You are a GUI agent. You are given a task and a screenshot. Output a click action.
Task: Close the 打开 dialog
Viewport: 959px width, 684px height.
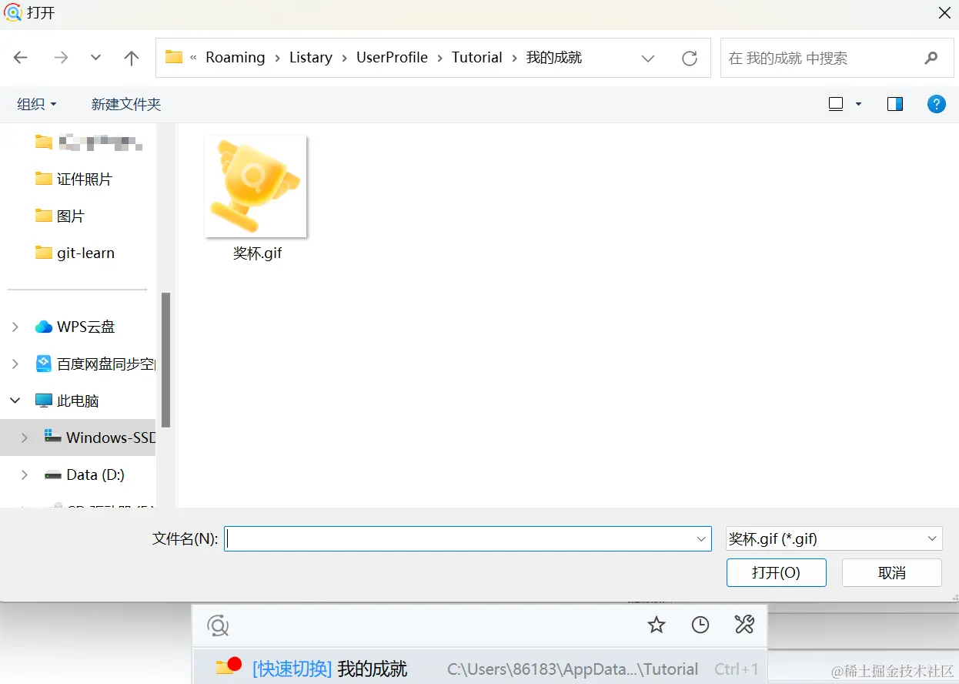944,13
